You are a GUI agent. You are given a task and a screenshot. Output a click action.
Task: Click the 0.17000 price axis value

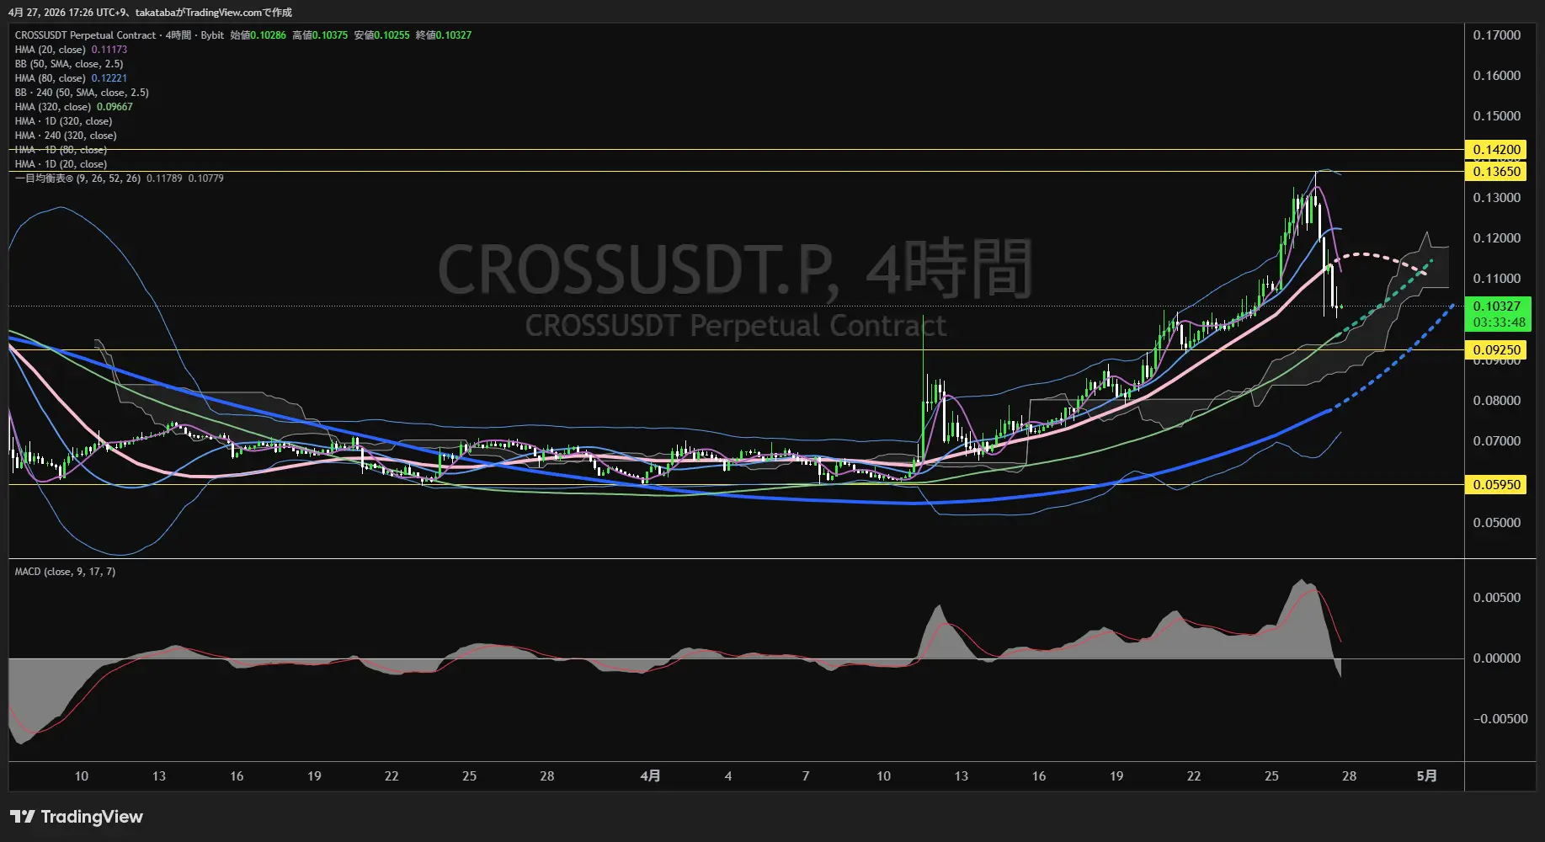[1496, 35]
